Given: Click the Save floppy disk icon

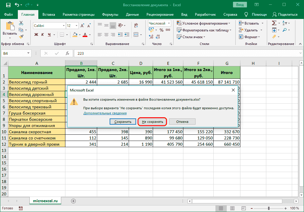Looking at the screenshot, I should tap(8, 5).
